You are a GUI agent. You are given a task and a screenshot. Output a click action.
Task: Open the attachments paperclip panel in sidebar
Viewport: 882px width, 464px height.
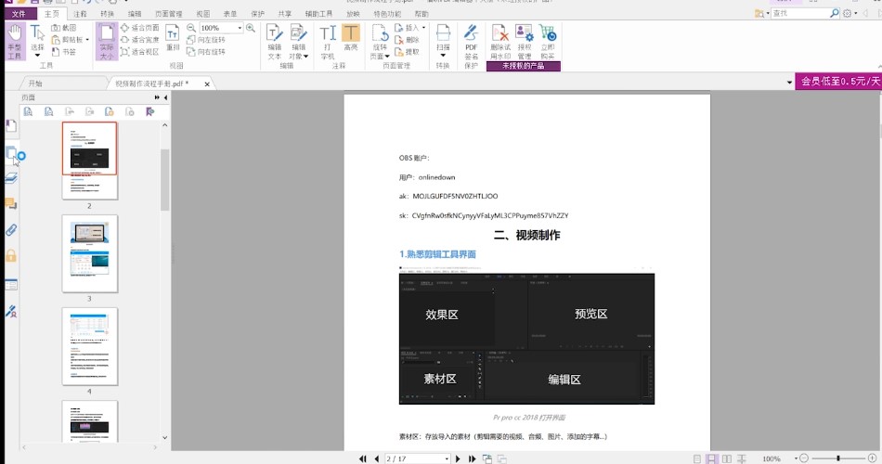[11, 229]
